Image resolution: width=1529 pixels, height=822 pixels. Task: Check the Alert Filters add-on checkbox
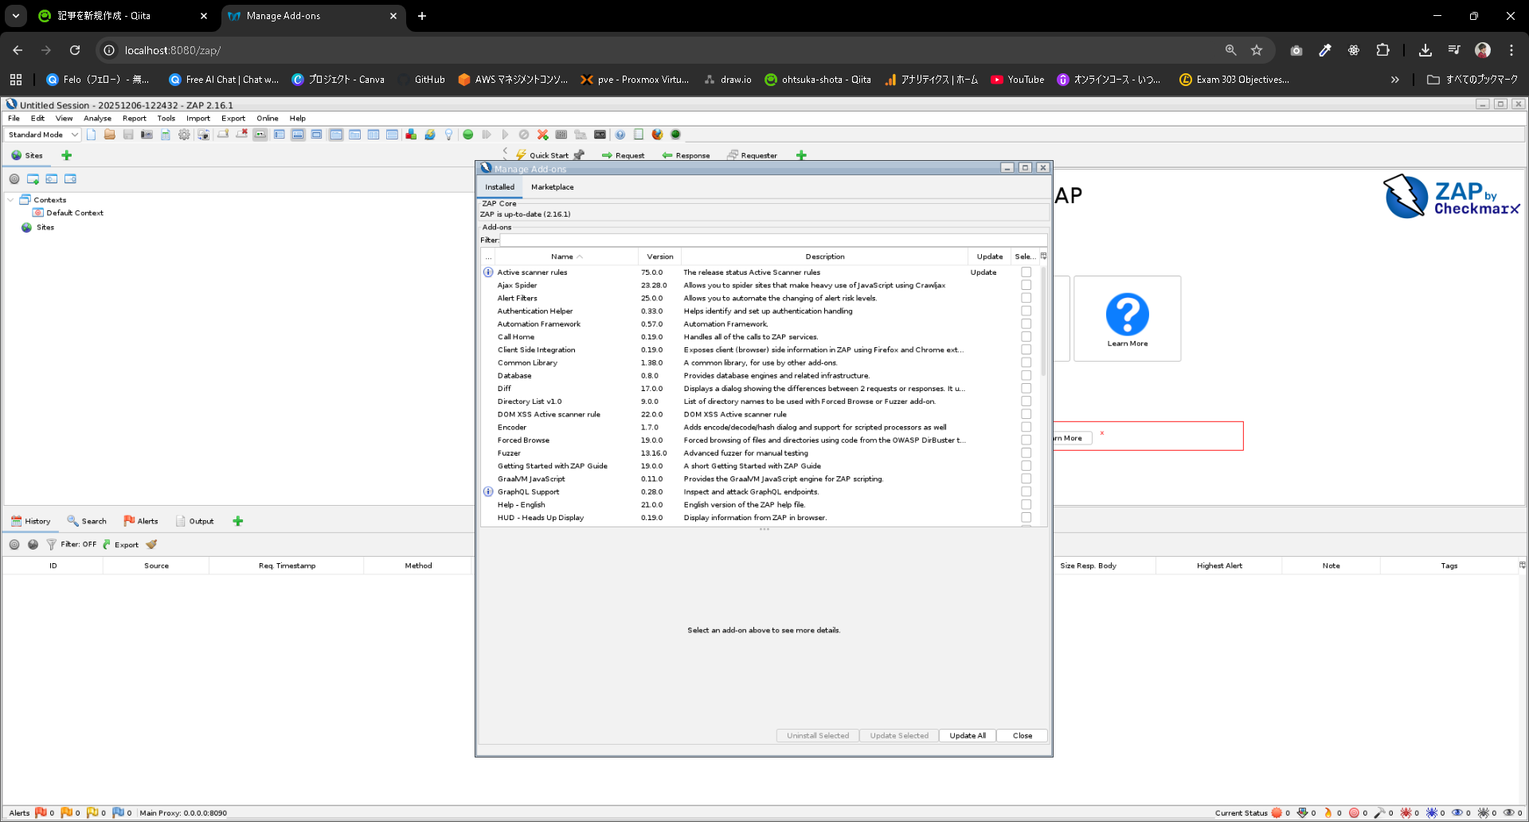click(x=1027, y=298)
